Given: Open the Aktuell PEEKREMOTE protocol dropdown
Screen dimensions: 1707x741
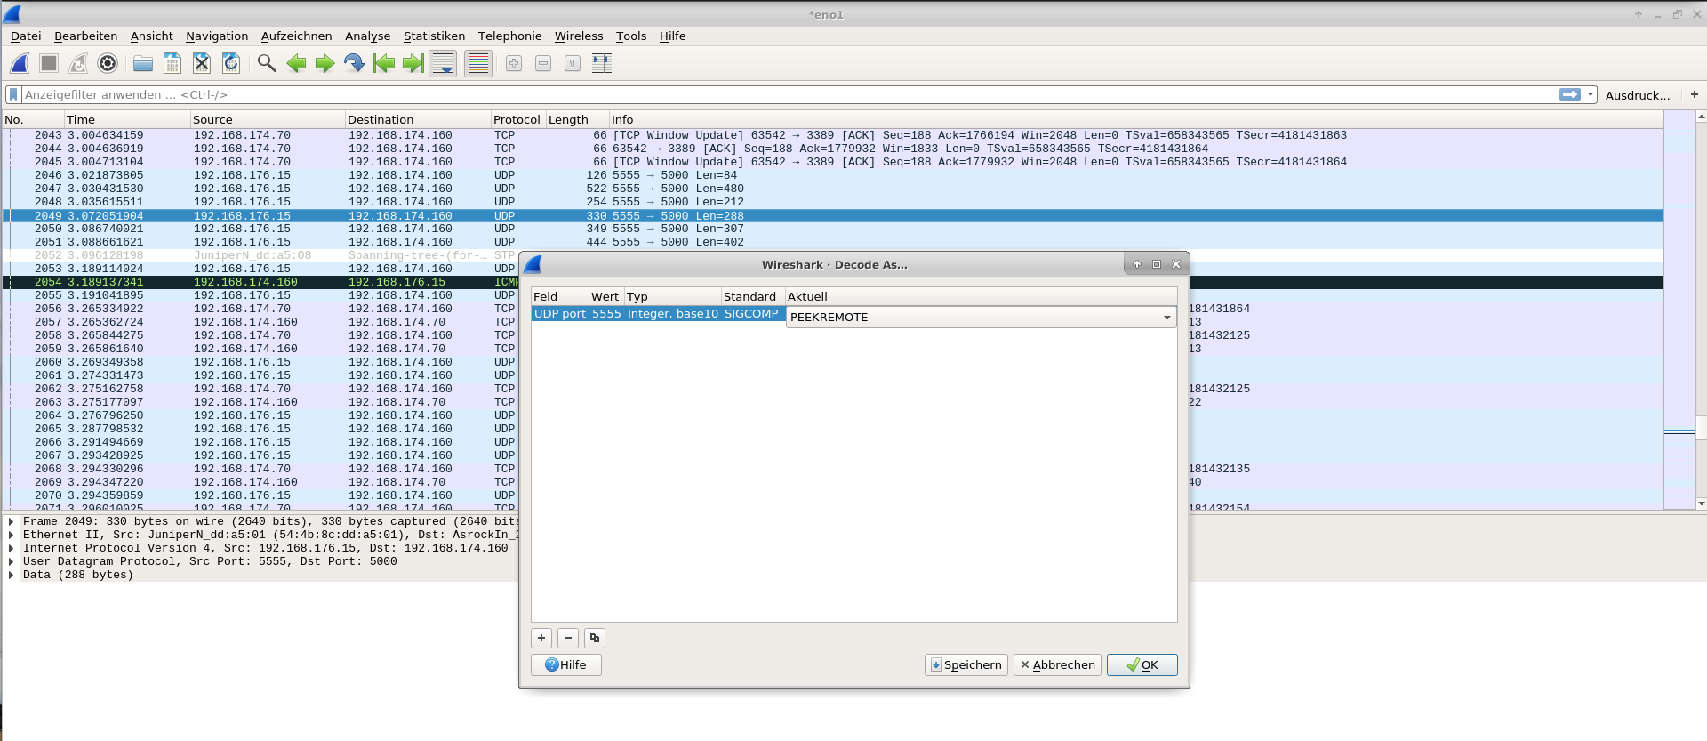Looking at the screenshot, I should coord(982,318).
